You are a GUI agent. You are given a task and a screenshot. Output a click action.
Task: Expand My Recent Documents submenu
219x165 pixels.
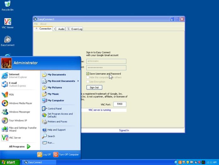click(60, 81)
